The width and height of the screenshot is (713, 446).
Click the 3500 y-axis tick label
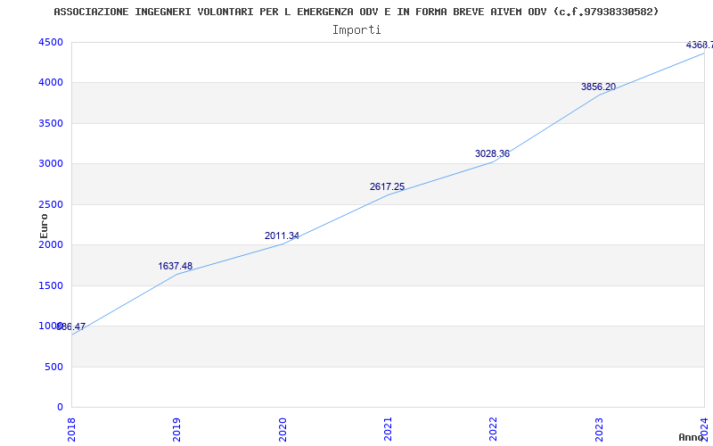pos(51,123)
